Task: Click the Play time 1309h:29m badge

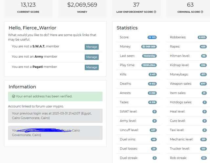Action: pyautogui.click(x=149, y=65)
